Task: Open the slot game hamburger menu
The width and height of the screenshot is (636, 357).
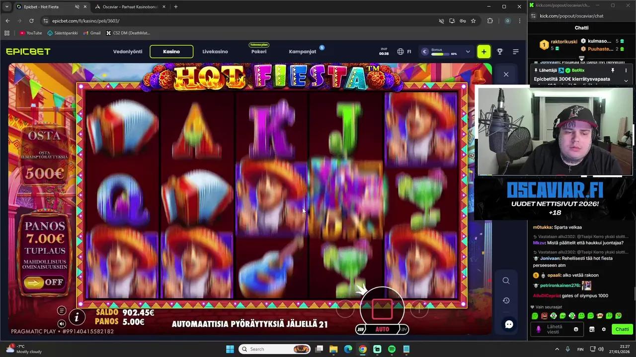Action: point(62,311)
